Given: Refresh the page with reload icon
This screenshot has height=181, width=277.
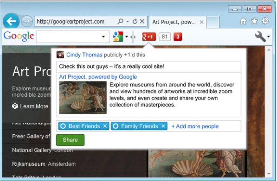Looking at the screenshot, I should (x=135, y=21).
